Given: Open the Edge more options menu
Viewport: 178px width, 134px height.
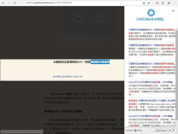Looking at the screenshot, I should (x=175, y=3).
